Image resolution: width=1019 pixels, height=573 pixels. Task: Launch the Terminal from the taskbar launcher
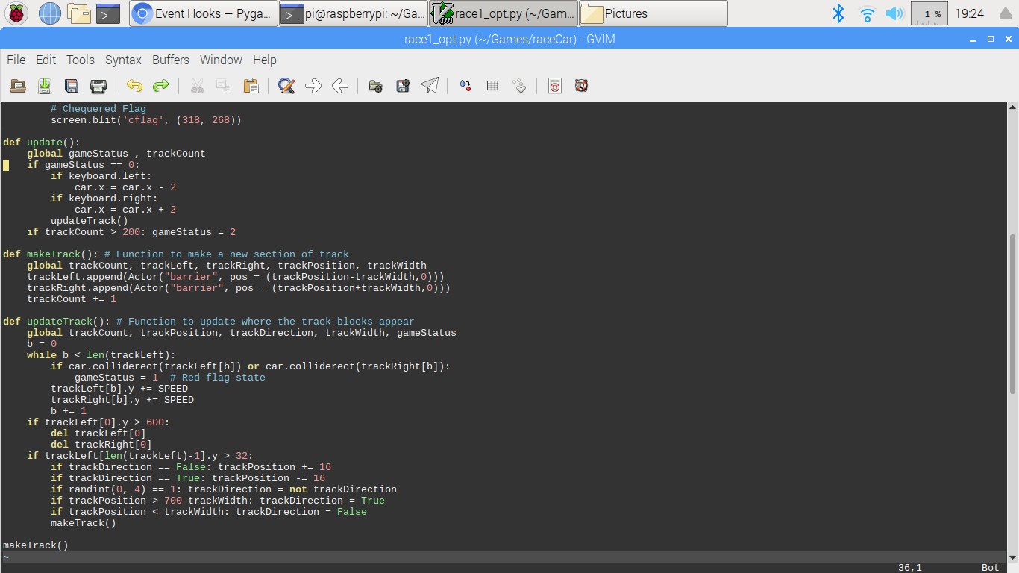(x=108, y=13)
